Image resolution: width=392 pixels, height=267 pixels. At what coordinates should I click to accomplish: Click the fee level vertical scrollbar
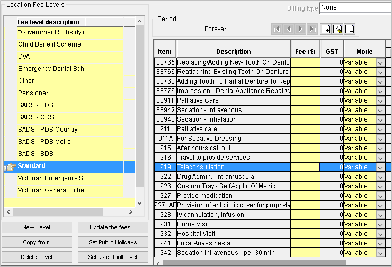click(139, 106)
